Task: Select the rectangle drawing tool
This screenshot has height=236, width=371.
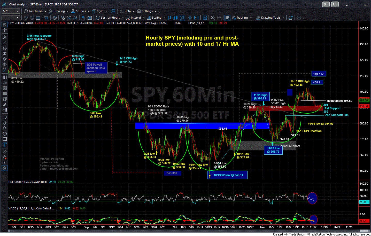Action: pos(4,139)
